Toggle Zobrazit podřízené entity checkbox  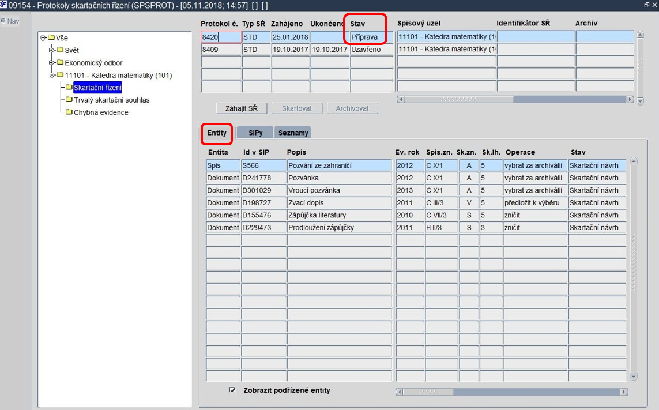coord(232,390)
